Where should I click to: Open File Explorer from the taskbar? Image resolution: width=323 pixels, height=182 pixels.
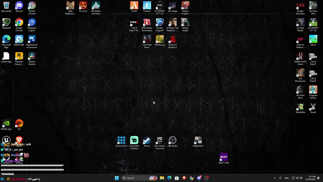pyautogui.click(x=162, y=178)
